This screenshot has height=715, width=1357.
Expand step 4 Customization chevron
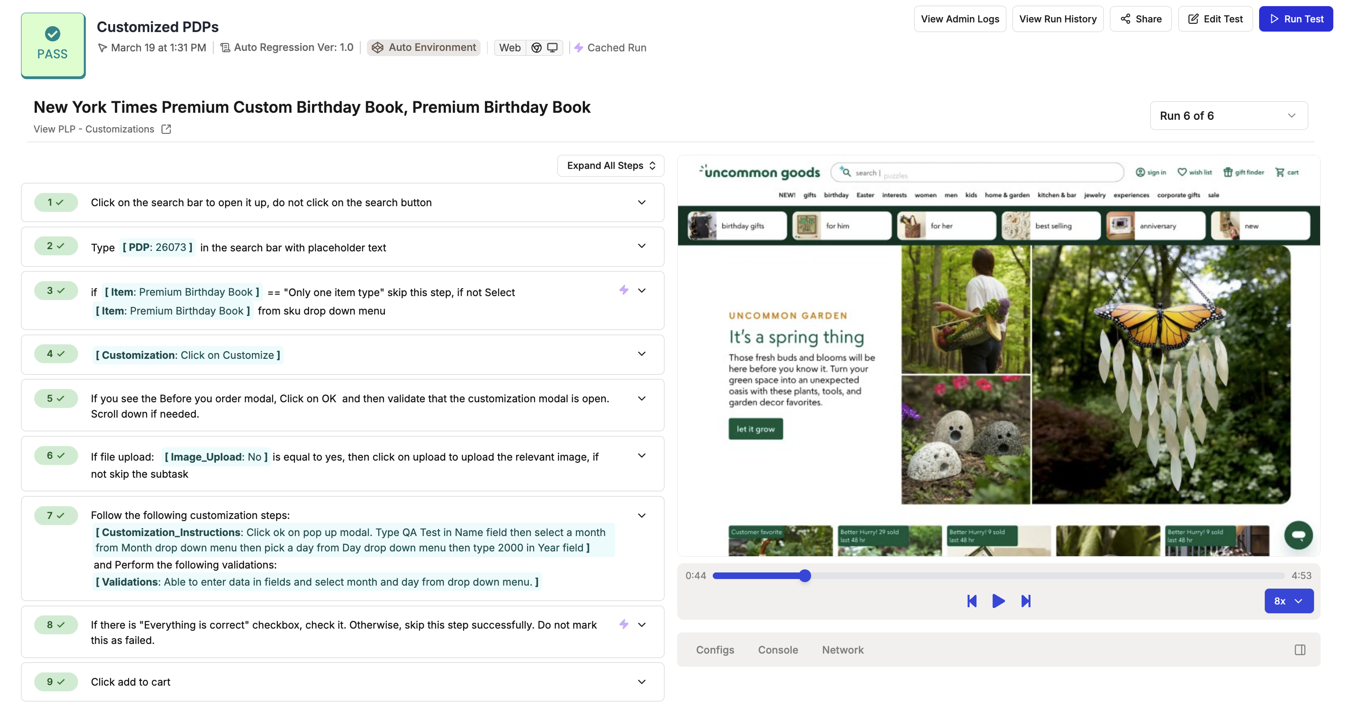click(641, 354)
